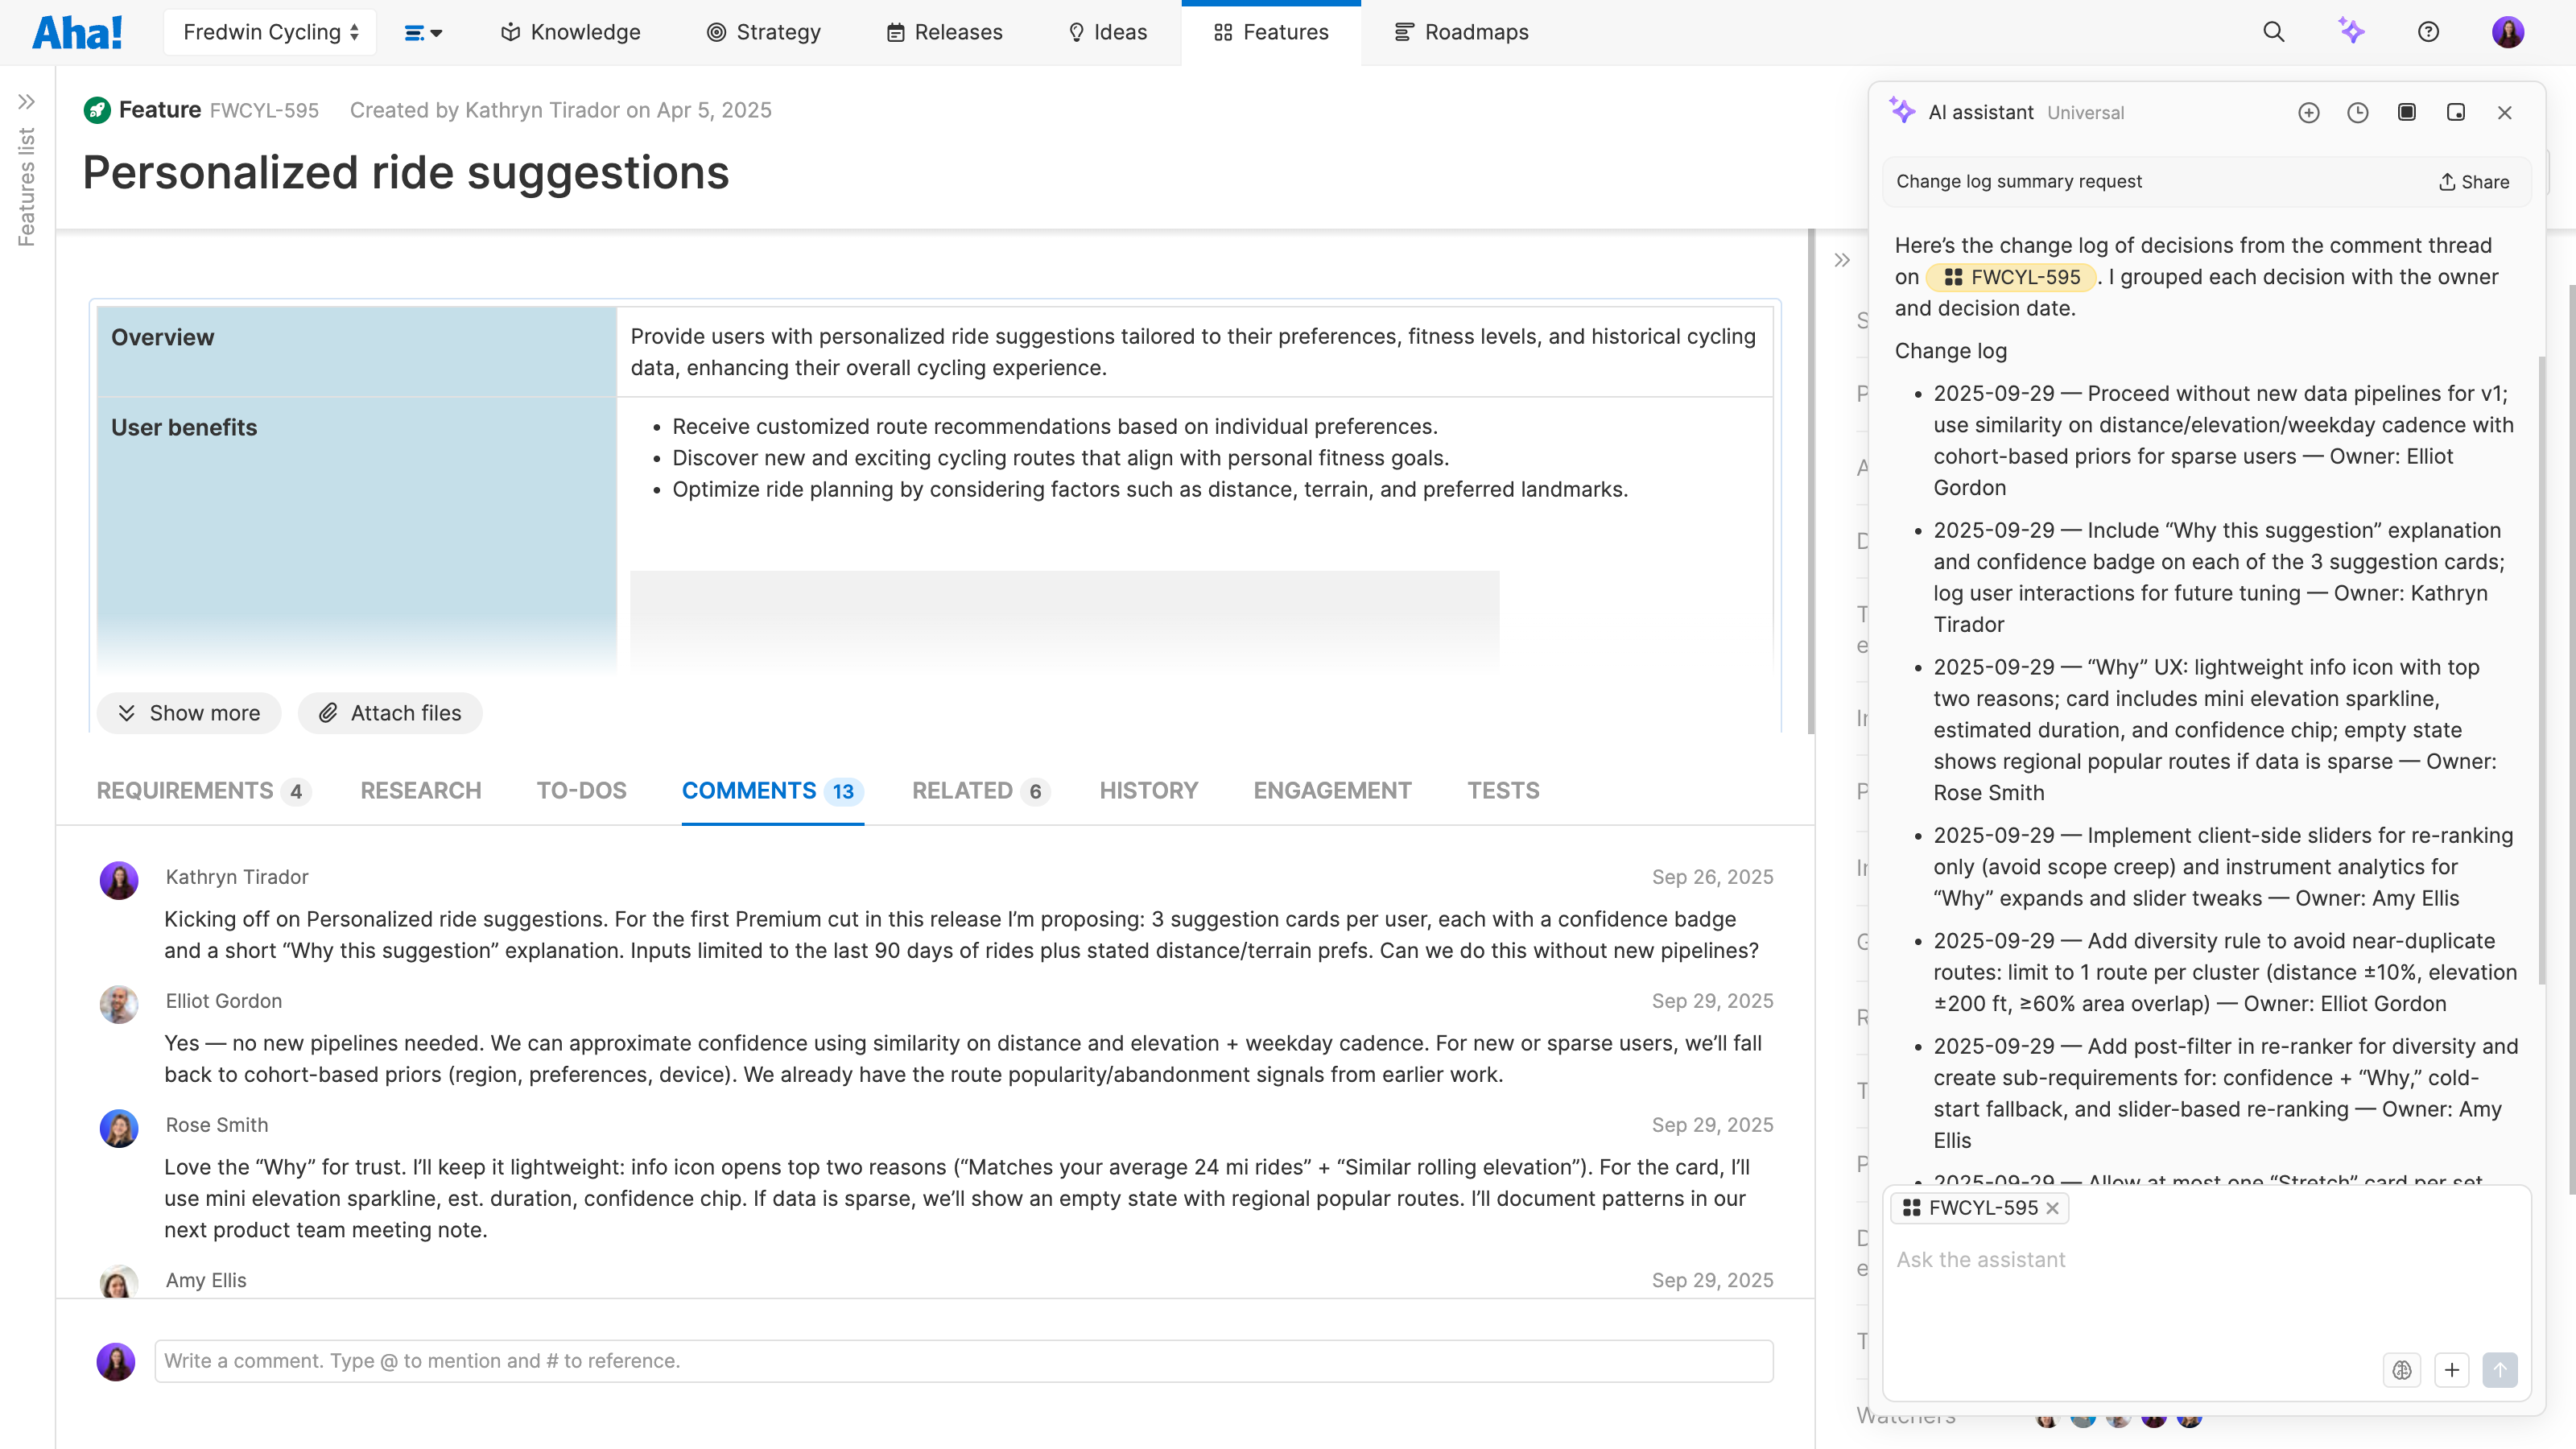This screenshot has width=2576, height=1449.
Task: Attach a file using the plus icon beside the prompt
Action: [2451, 1370]
